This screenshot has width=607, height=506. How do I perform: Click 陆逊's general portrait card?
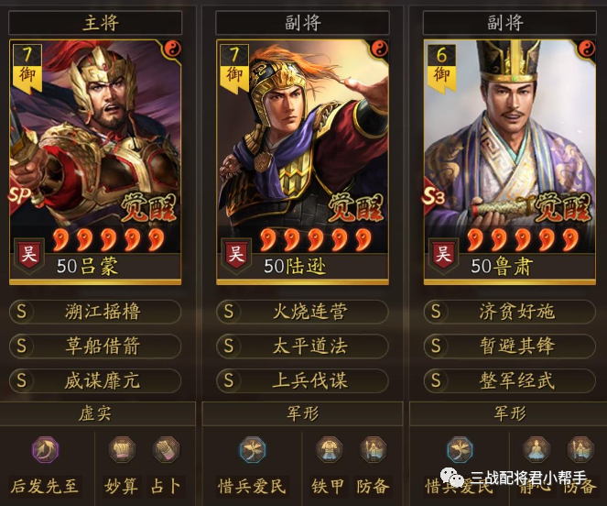point(302,162)
